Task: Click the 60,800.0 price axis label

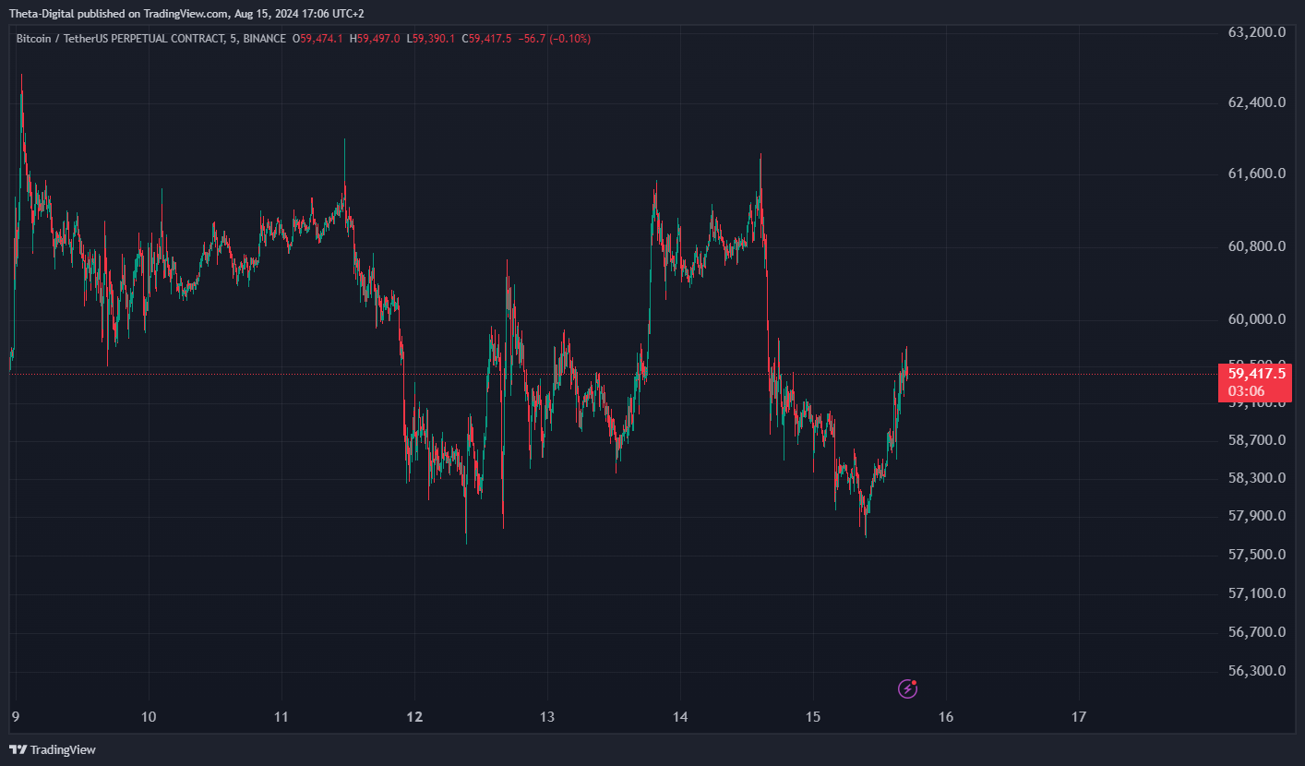Action: click(x=1257, y=246)
